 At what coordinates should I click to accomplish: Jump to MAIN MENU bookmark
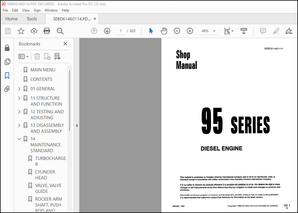coord(43,70)
